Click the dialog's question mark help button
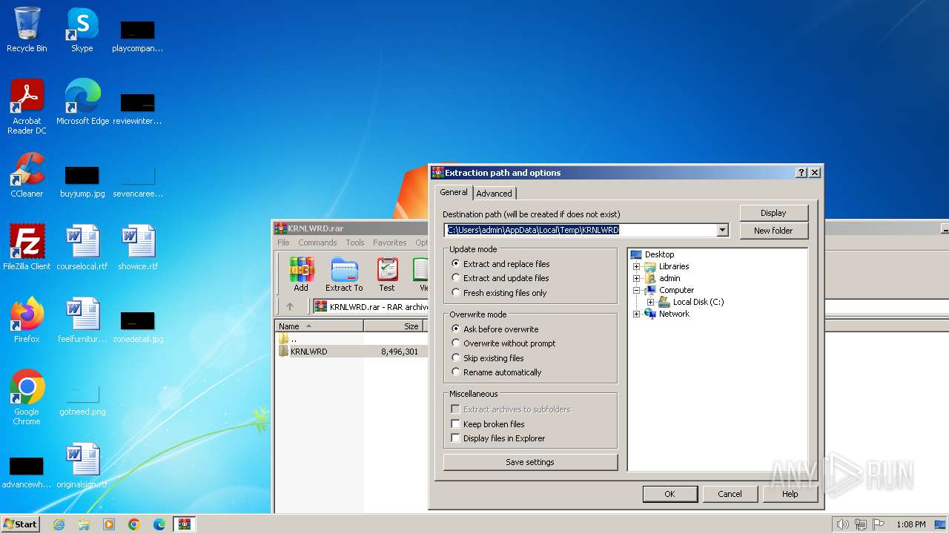Image resolution: width=949 pixels, height=534 pixels. point(801,173)
